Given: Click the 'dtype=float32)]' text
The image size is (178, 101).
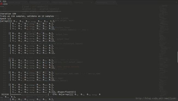Looking at the screenshot, I should 67,92.
